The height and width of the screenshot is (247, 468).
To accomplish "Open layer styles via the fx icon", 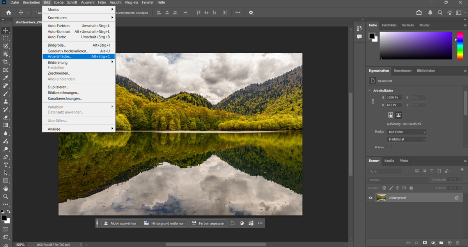I will (x=417, y=242).
